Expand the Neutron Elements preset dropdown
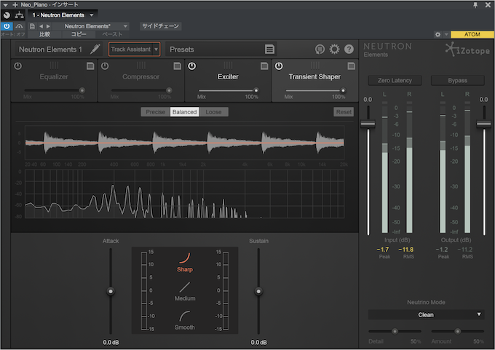This screenshot has height=350, width=495. [x=125, y=26]
